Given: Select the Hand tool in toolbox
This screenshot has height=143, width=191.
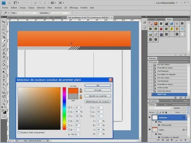Looking at the screenshot, I should pyautogui.click(x=4, y=100).
